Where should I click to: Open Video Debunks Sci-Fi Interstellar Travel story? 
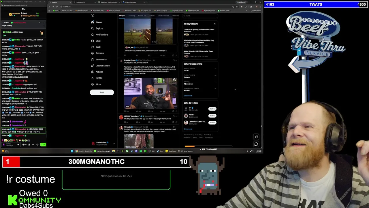199,52
